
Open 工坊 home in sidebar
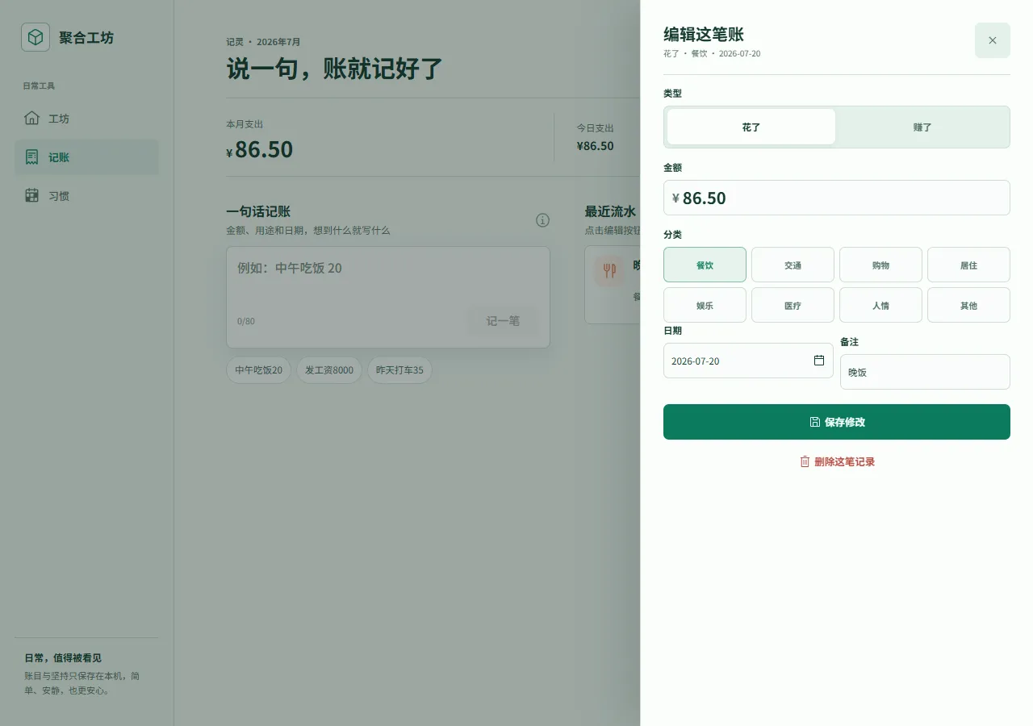[86, 119]
